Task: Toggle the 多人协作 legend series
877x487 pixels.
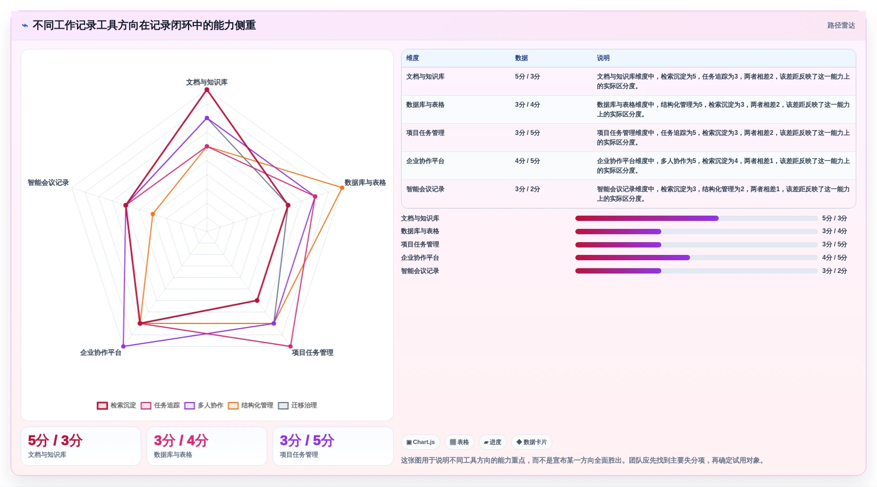Action: click(x=203, y=405)
